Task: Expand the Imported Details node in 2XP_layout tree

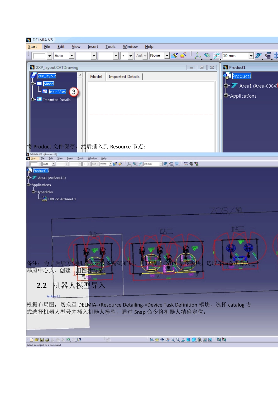Action: coord(33,99)
